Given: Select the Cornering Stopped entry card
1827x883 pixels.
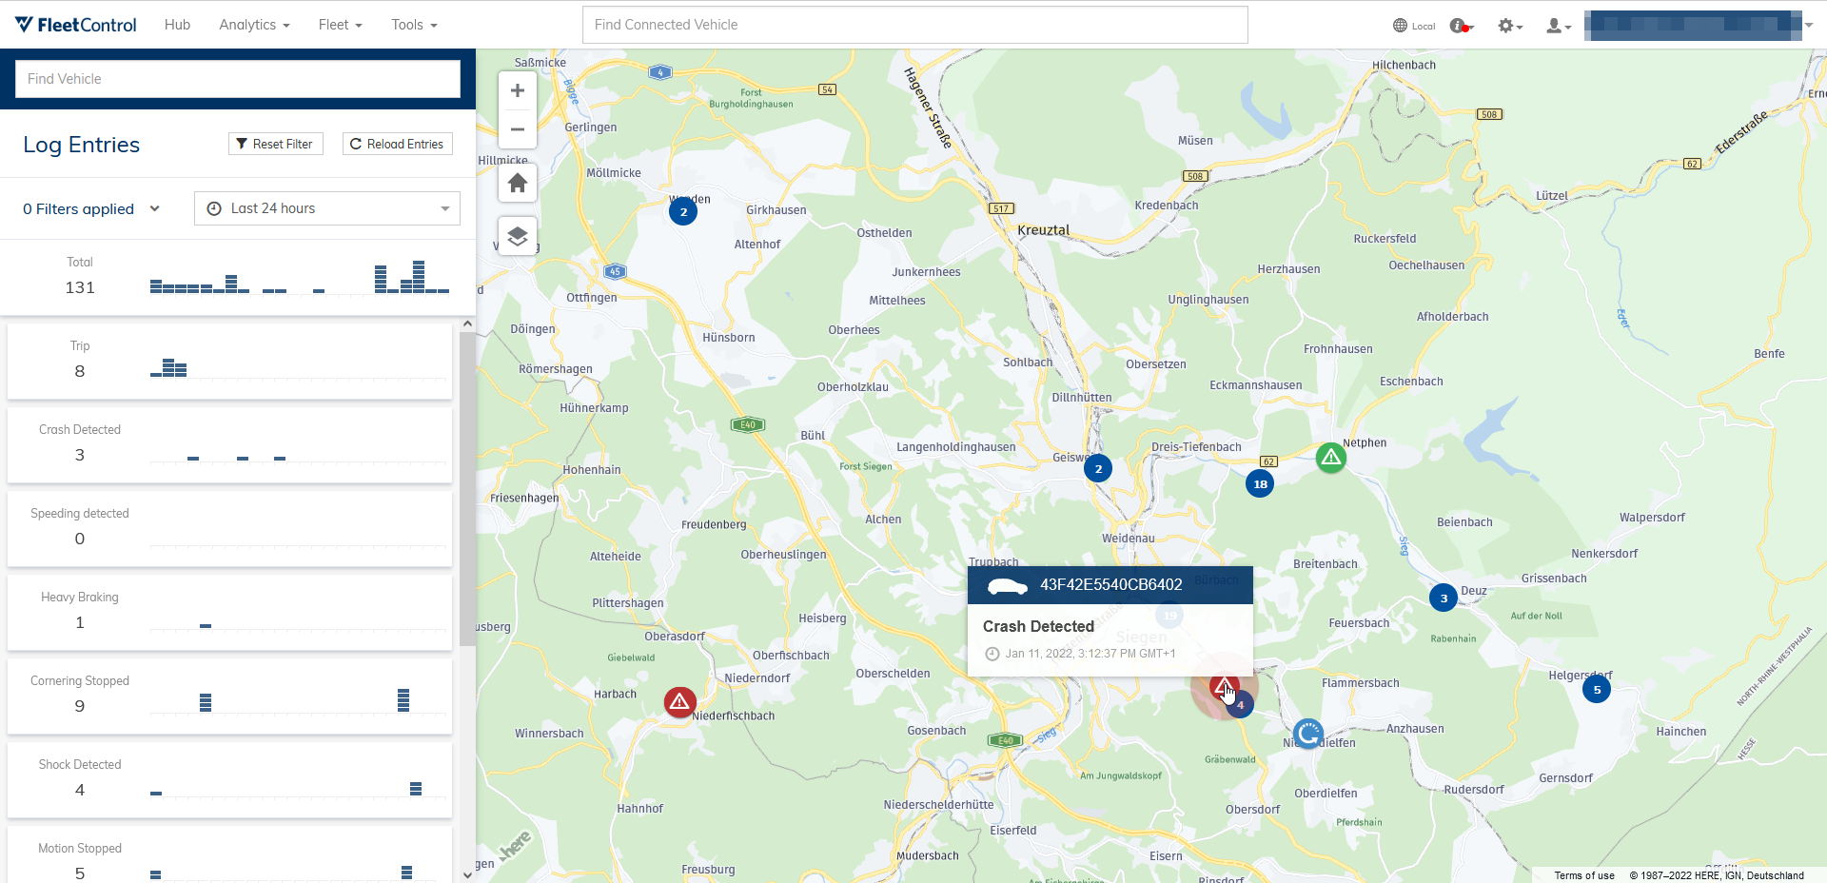Looking at the screenshot, I should 229,696.
